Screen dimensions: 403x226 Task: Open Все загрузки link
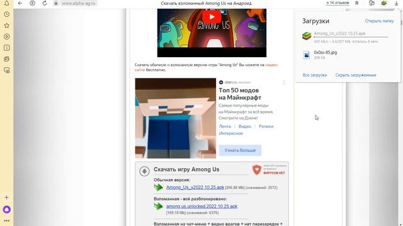click(x=315, y=75)
